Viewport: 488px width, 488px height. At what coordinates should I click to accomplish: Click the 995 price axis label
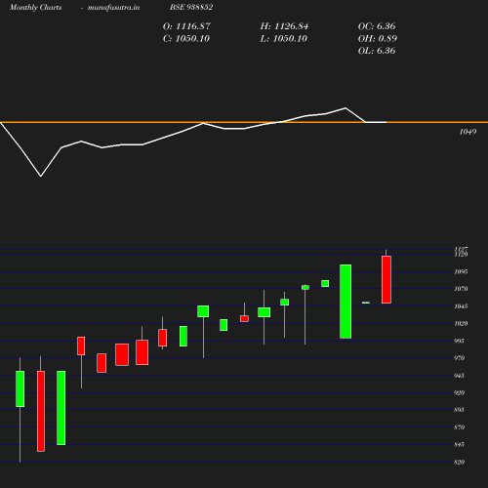click(459, 341)
